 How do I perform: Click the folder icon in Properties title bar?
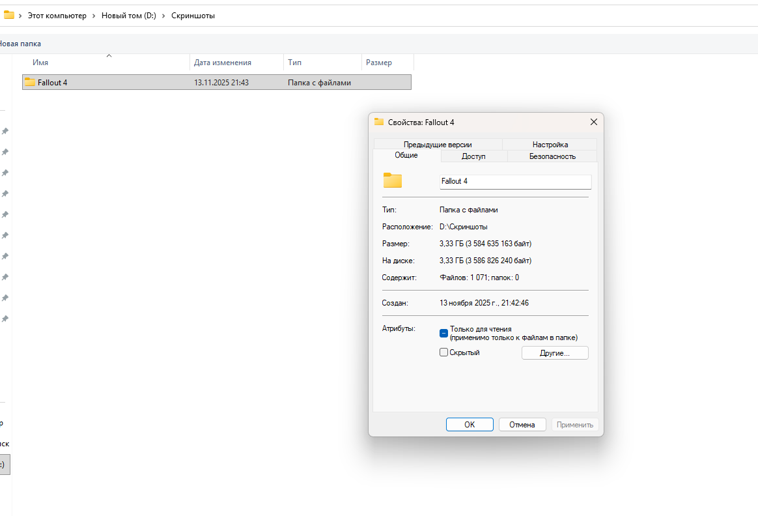[379, 122]
